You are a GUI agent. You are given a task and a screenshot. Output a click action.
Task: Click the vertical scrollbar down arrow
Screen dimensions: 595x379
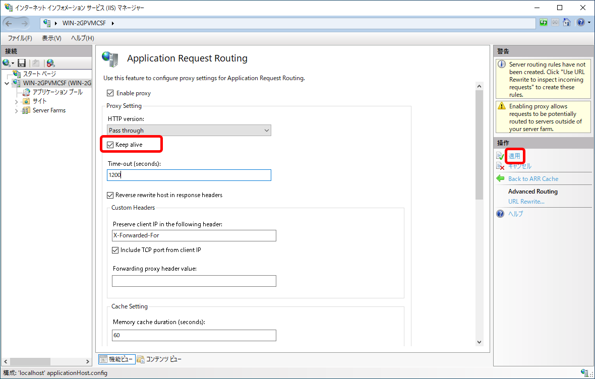(x=479, y=342)
